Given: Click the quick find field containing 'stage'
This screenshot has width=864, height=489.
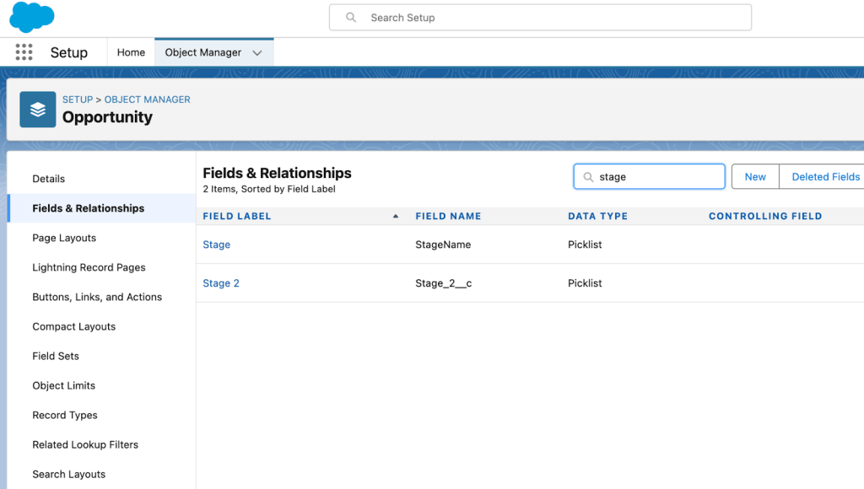Looking at the screenshot, I should pyautogui.click(x=654, y=177).
